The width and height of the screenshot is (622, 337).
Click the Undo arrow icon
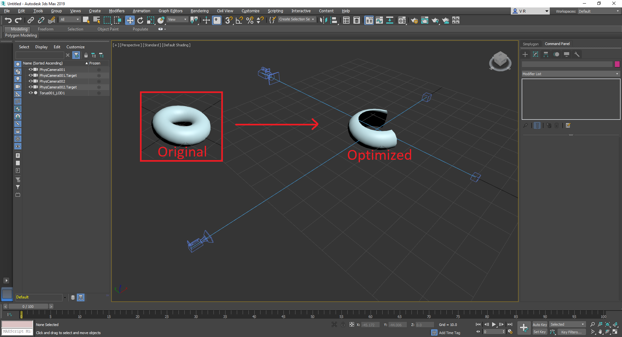click(x=8, y=20)
